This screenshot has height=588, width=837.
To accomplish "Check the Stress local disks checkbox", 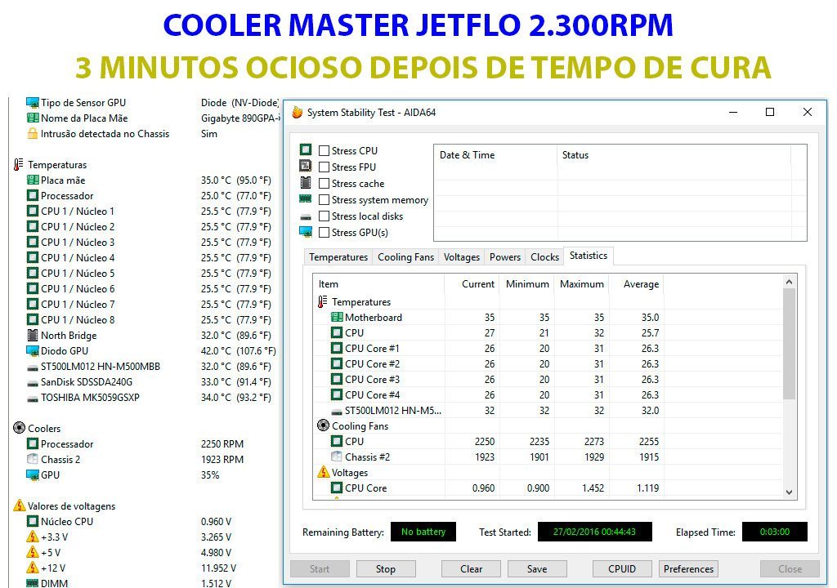I will (x=324, y=216).
